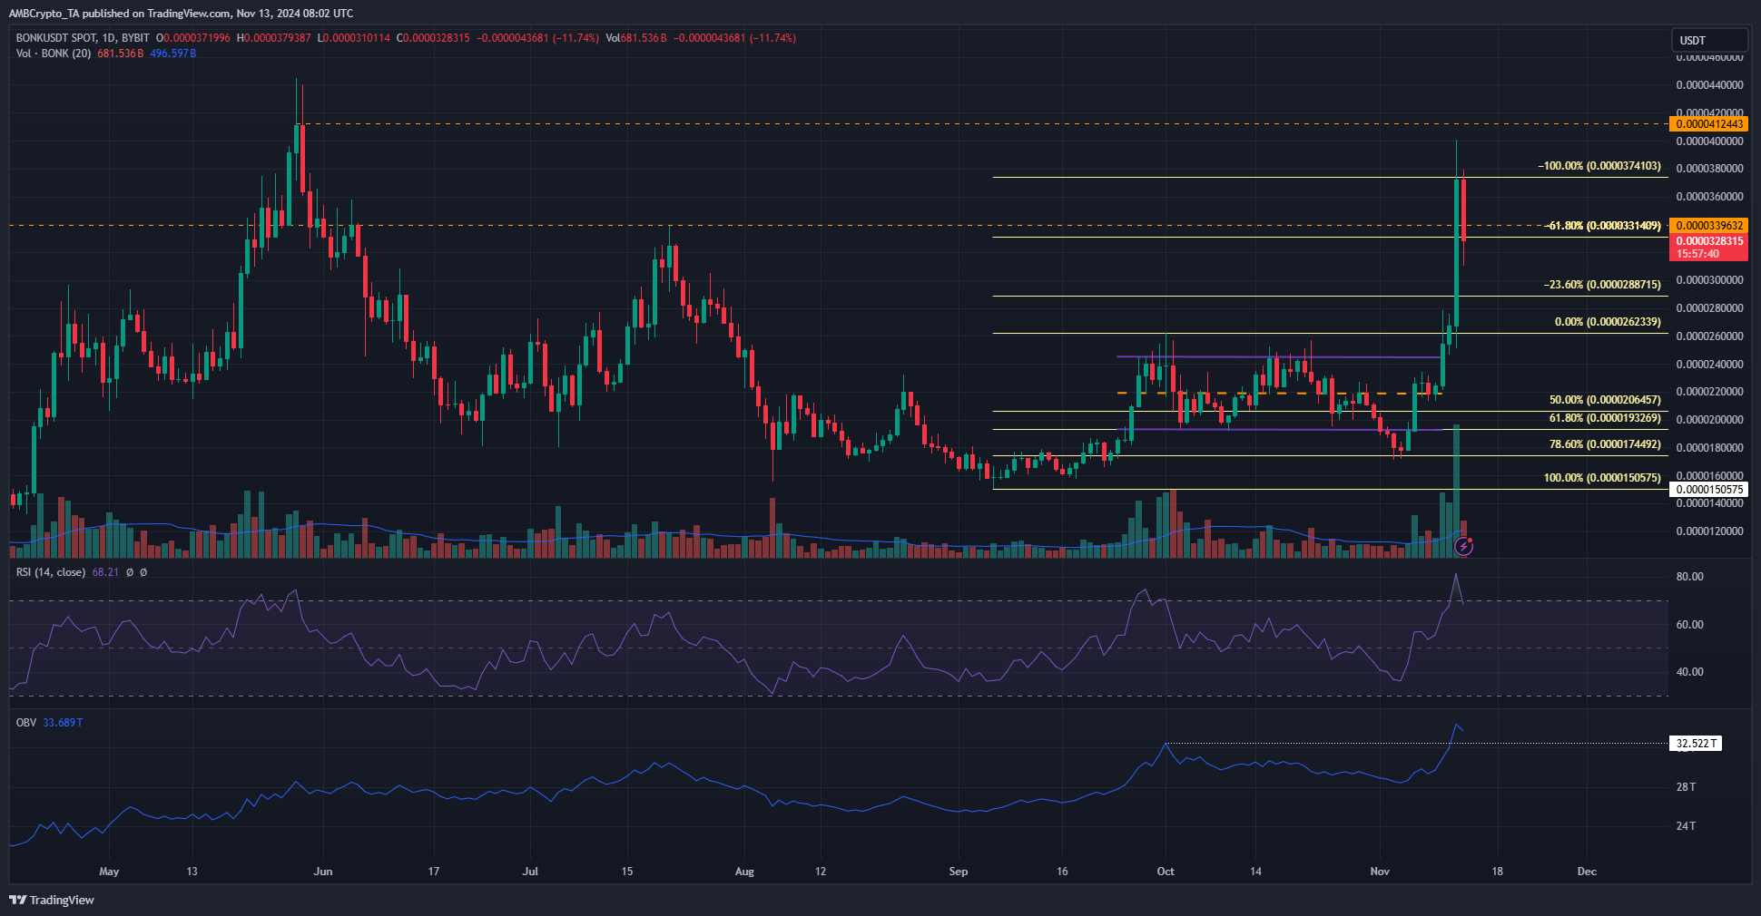
Task: Click the RSI (14, close) indicator label
Action: click(51, 572)
